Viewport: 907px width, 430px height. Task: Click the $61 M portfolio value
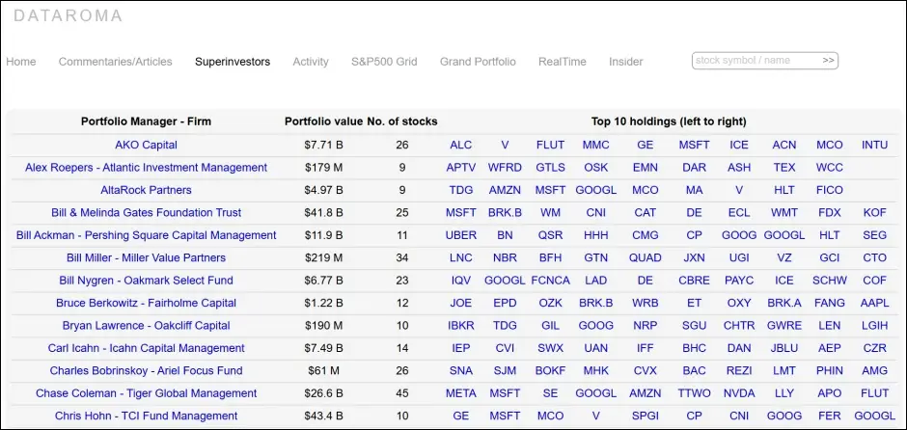[324, 370]
